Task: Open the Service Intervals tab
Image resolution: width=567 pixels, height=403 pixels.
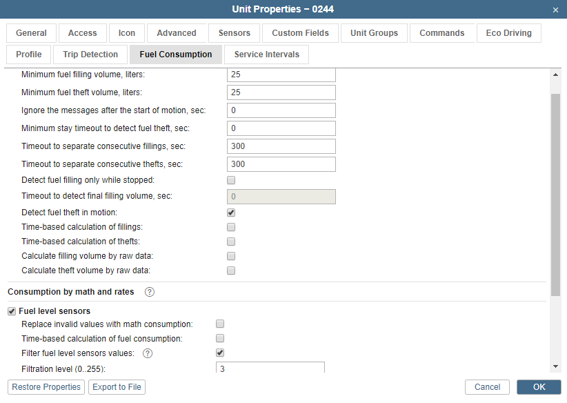Action: click(x=266, y=55)
